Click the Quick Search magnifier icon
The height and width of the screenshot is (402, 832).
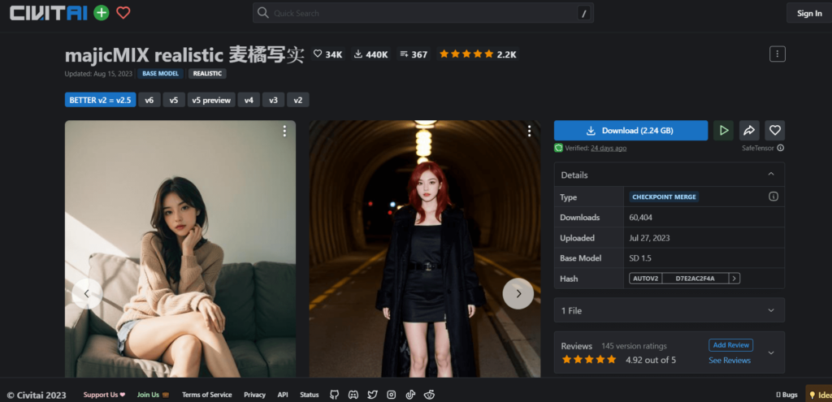(x=262, y=13)
